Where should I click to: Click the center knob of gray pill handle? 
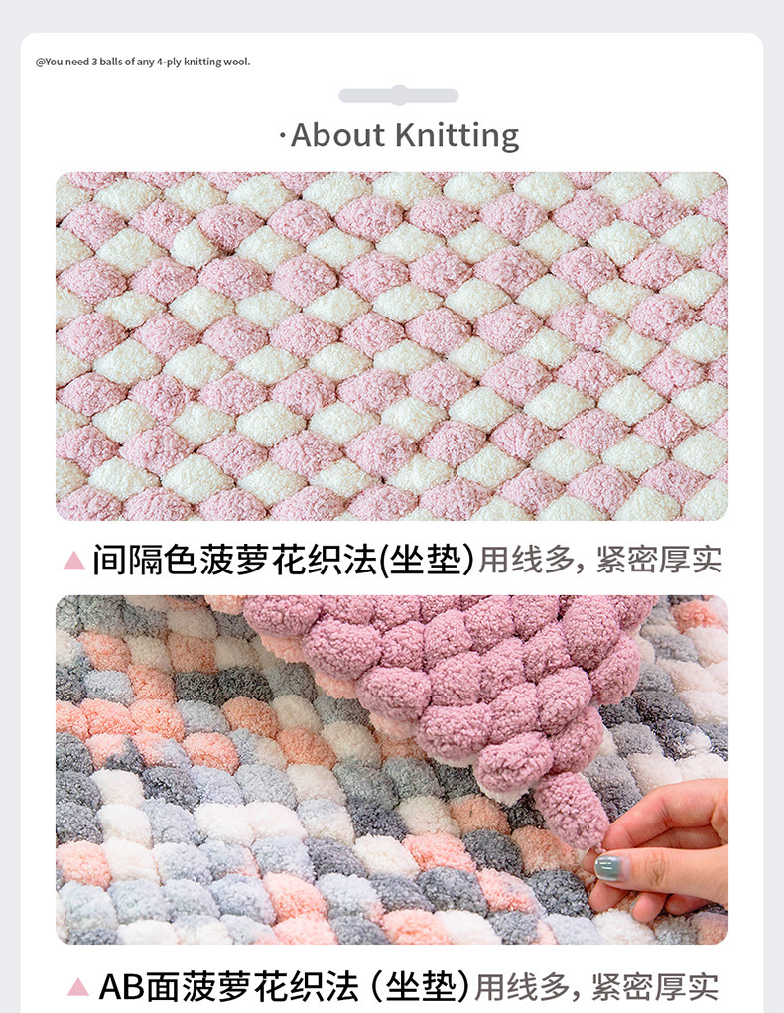pyautogui.click(x=399, y=95)
